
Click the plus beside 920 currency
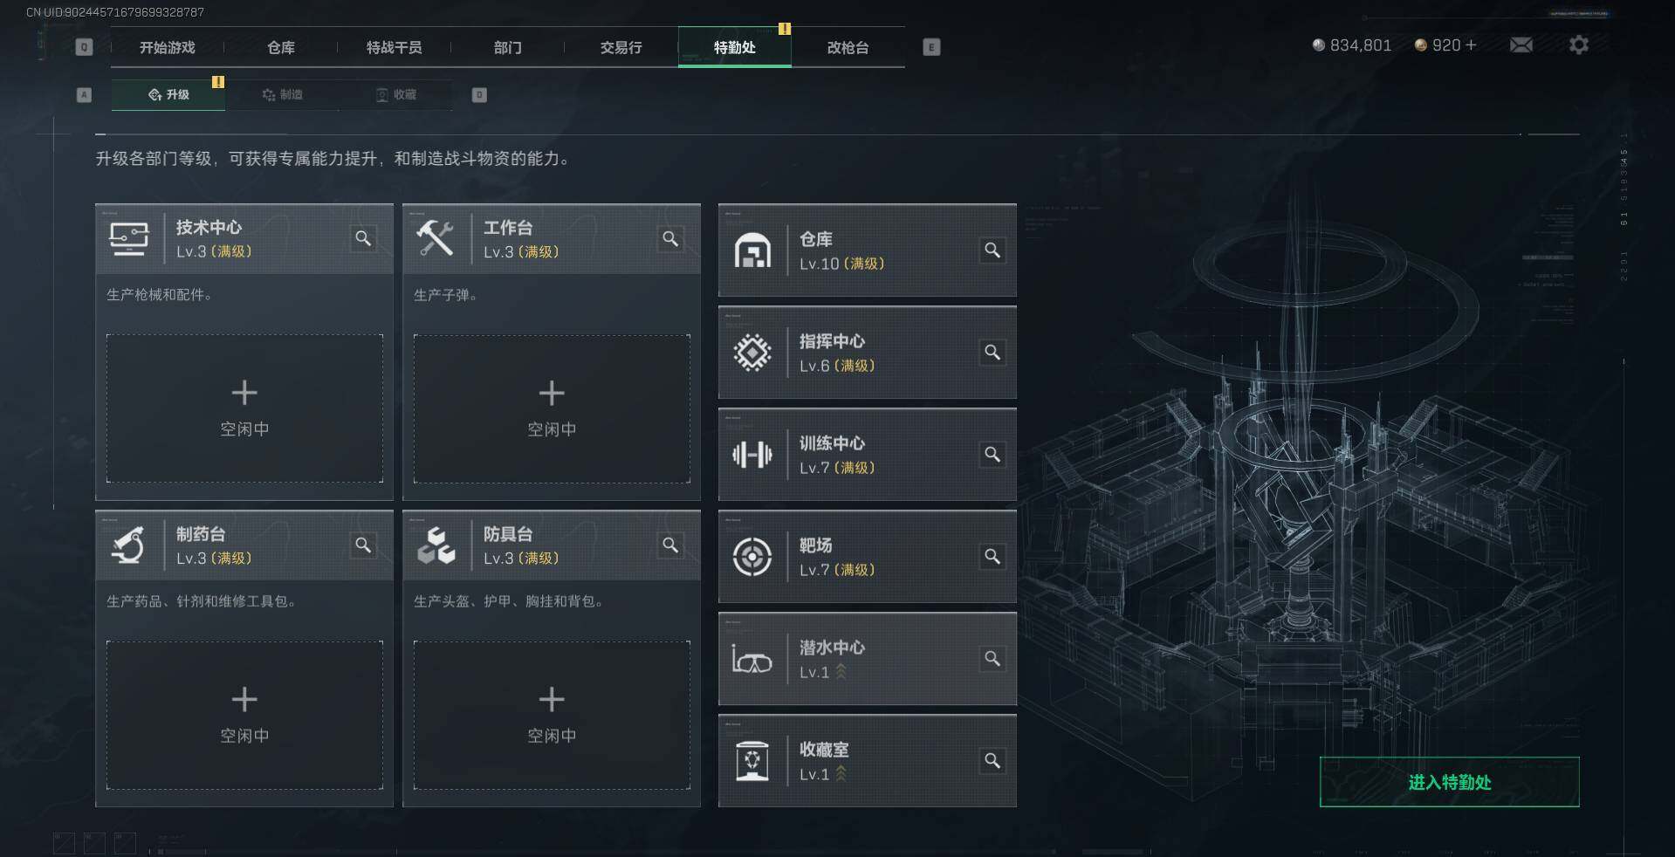pyautogui.click(x=1472, y=45)
